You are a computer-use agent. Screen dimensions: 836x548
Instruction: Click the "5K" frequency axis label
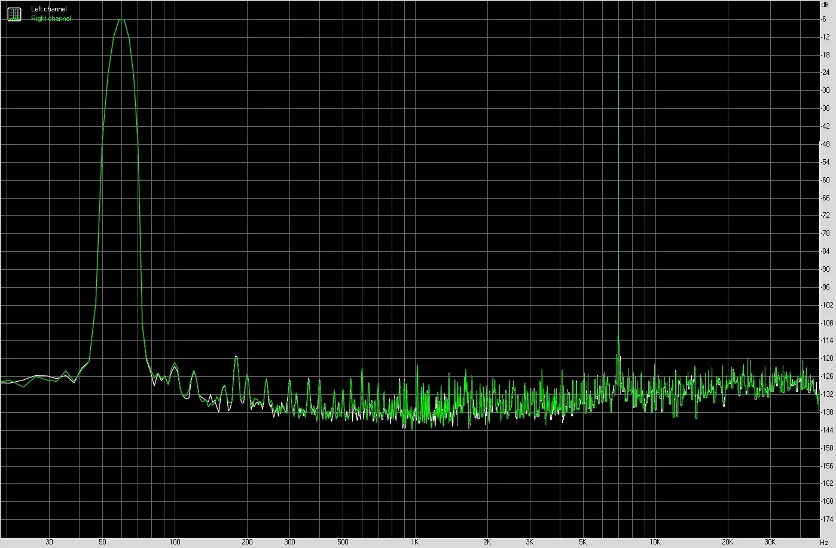(582, 542)
